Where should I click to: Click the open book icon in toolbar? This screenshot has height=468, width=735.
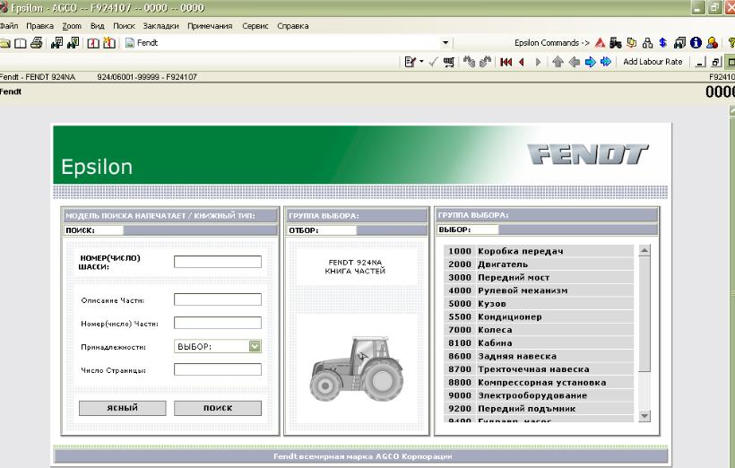(x=20, y=43)
